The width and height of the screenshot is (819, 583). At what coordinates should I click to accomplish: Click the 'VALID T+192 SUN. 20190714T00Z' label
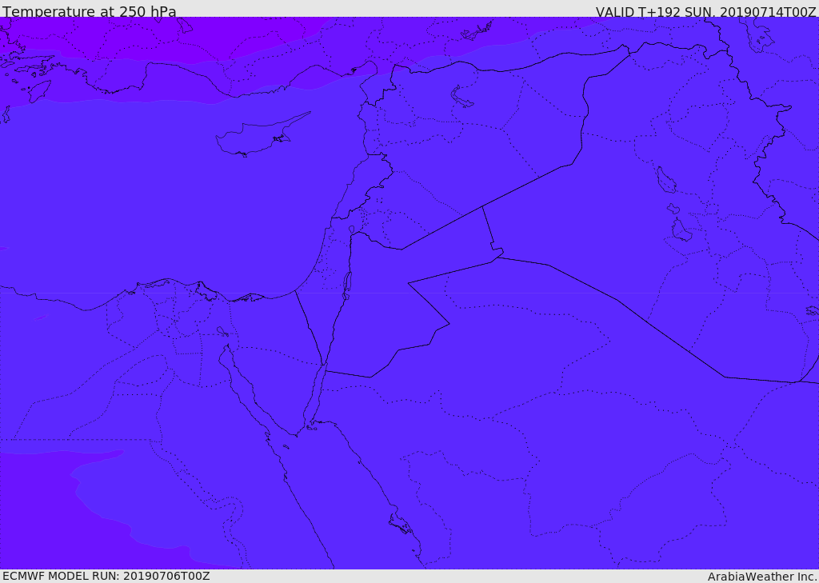[x=705, y=11]
